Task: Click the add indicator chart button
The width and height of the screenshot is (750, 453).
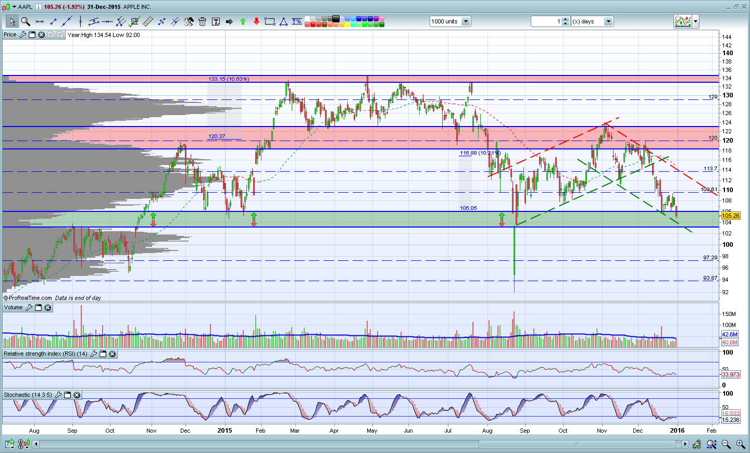Action: (682, 21)
